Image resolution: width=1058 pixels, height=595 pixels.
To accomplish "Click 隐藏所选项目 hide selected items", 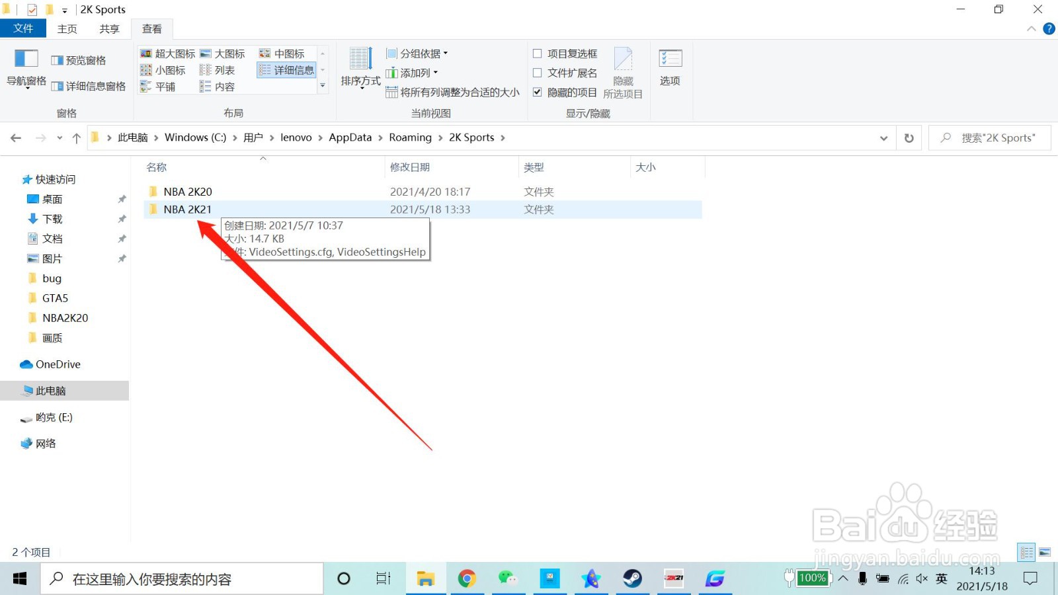I will (623, 73).
